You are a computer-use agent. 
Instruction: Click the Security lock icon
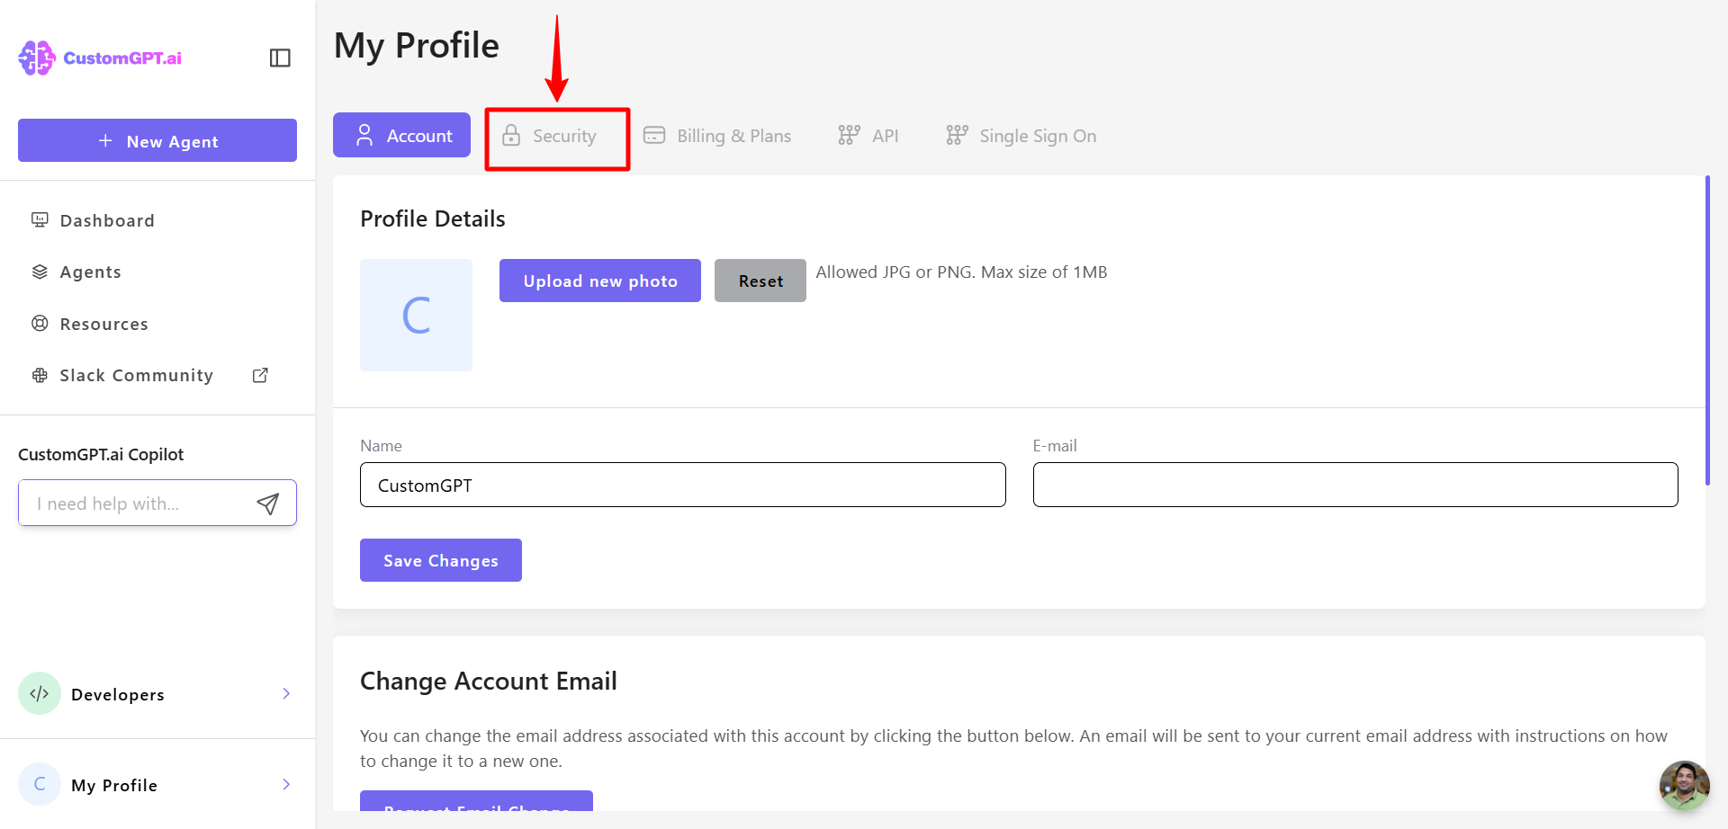[x=511, y=136]
